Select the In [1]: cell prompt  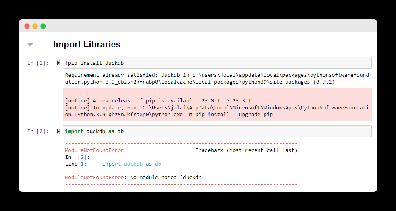(x=38, y=63)
